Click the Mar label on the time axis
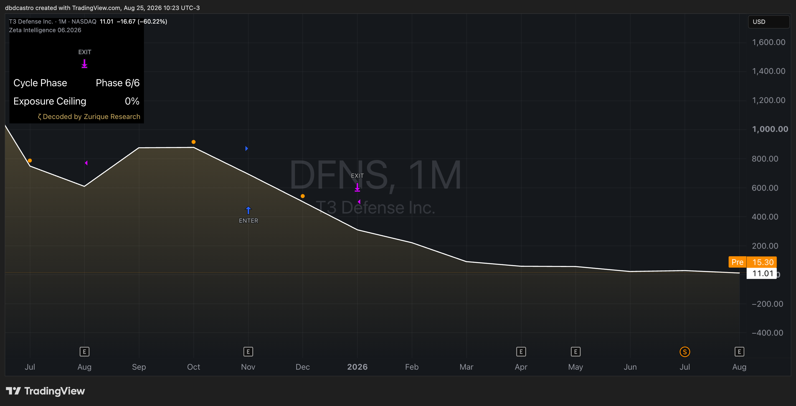The image size is (796, 406). (466, 367)
